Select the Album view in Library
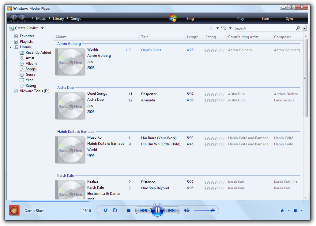This screenshot has height=226, width=316. point(31,63)
